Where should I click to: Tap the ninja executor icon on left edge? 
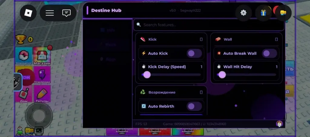[17, 82]
